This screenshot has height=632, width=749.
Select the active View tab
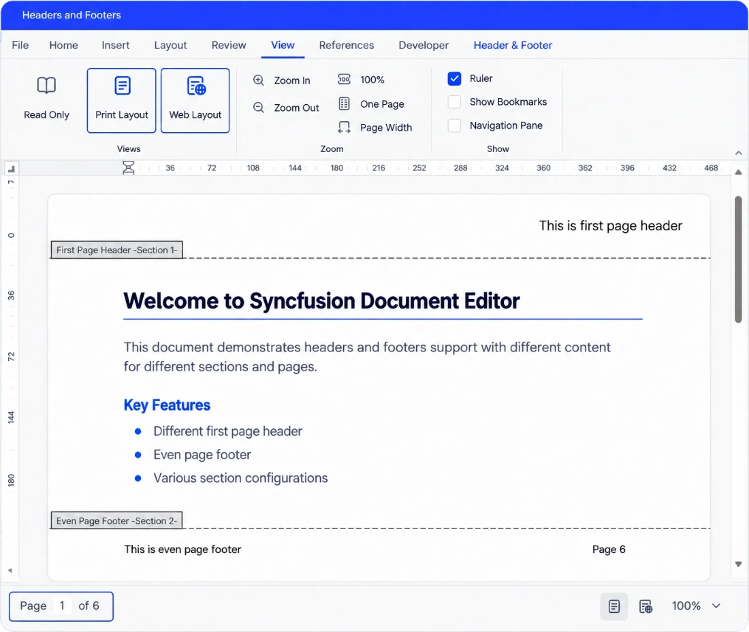[x=283, y=45]
